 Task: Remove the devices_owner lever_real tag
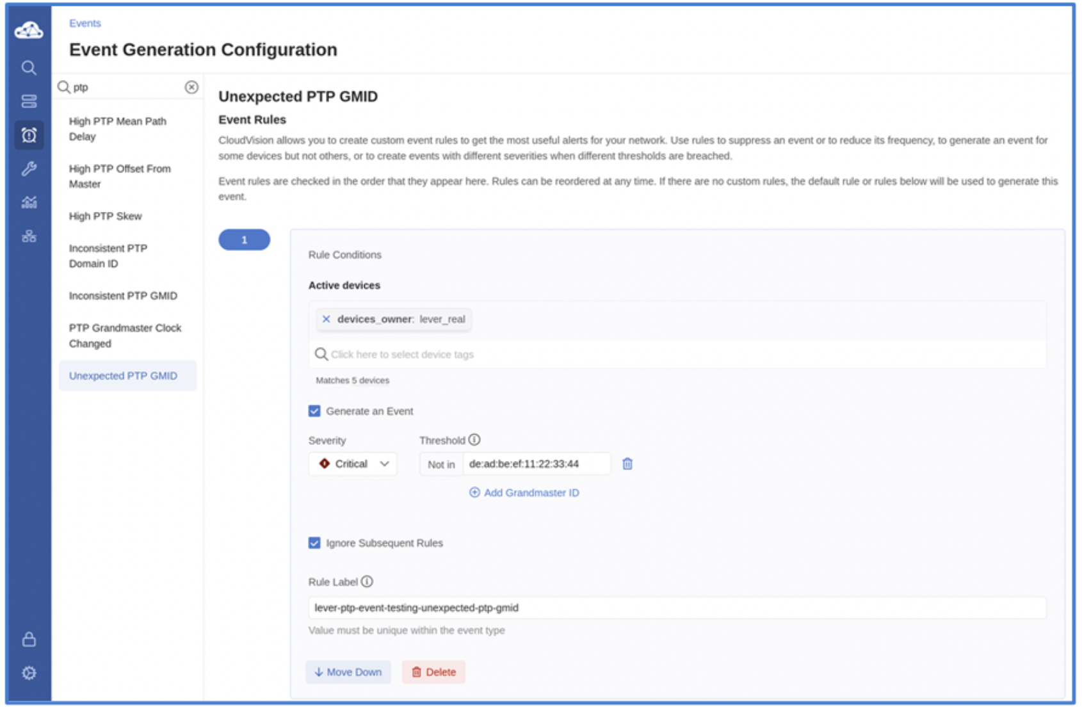tap(327, 319)
